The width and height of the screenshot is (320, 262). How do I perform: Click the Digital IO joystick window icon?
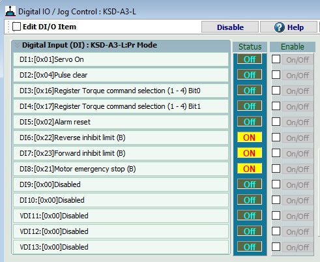tap(10, 11)
